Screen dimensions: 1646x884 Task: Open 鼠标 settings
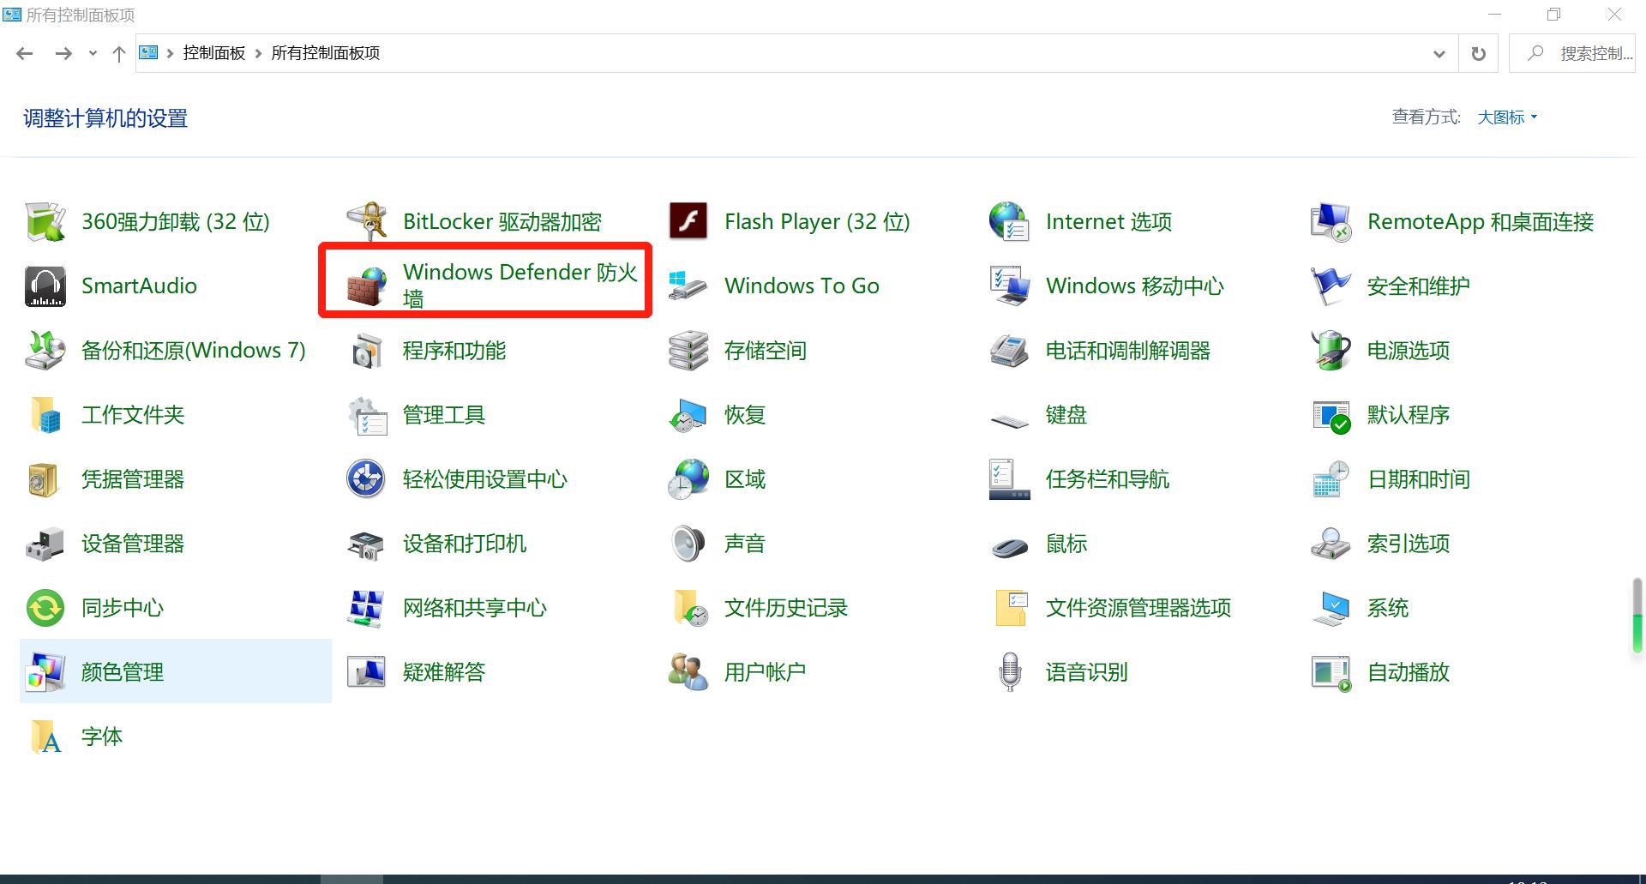pyautogui.click(x=1065, y=543)
